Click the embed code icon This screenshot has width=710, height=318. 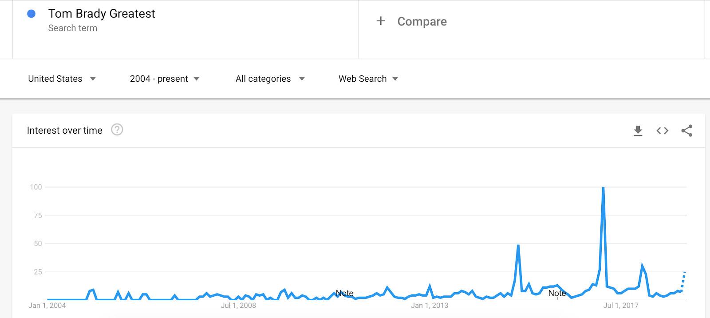(x=662, y=131)
